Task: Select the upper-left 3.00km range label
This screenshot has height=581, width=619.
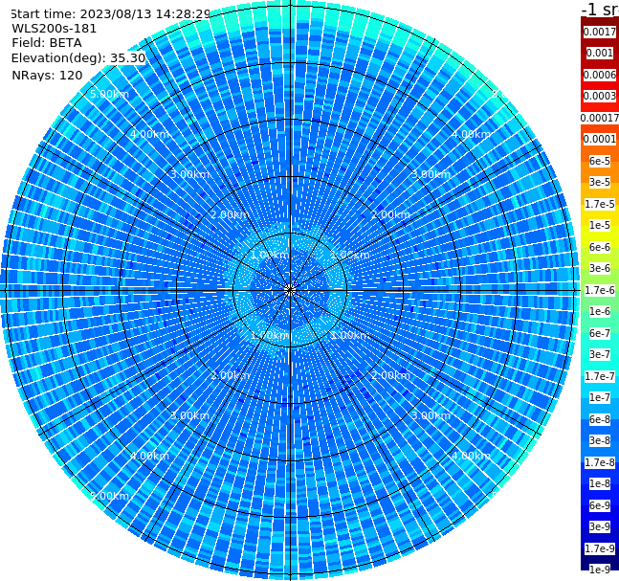Action: [189, 174]
